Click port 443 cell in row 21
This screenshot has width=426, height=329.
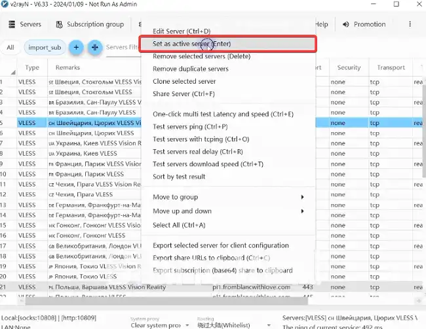click(307, 287)
